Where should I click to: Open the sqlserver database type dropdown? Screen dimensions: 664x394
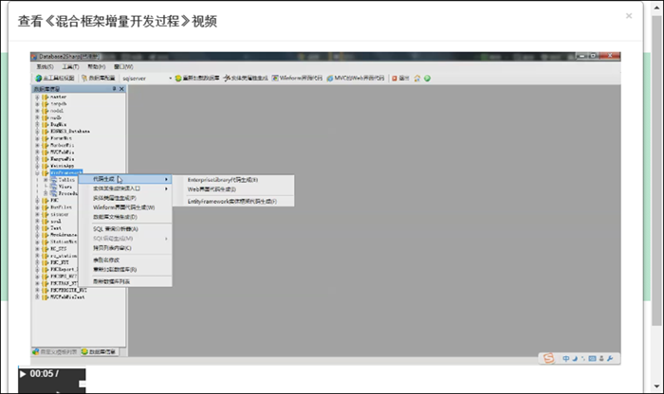click(x=170, y=79)
